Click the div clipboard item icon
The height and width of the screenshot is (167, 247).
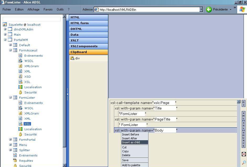(72, 58)
